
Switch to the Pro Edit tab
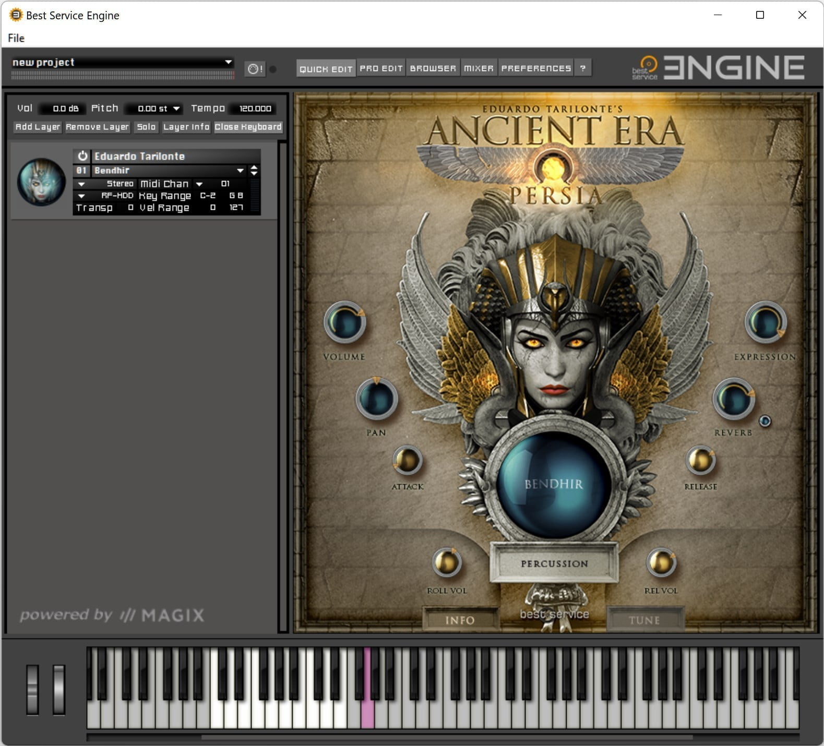click(x=381, y=68)
